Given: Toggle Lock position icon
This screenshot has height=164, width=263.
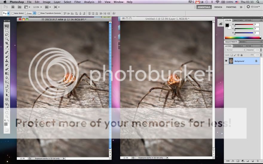Looking at the screenshot, I should click(238, 55).
